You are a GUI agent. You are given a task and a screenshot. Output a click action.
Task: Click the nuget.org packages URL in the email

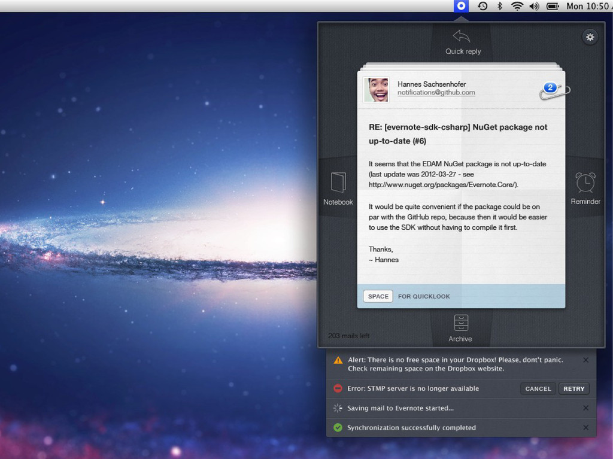click(444, 184)
